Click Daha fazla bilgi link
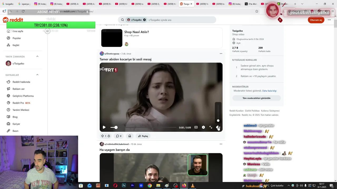Viewport: 337px width, 189px height. click(269, 91)
